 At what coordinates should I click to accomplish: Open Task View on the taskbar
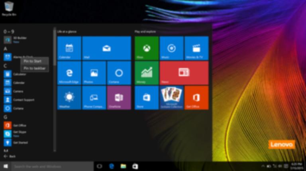point(100,166)
